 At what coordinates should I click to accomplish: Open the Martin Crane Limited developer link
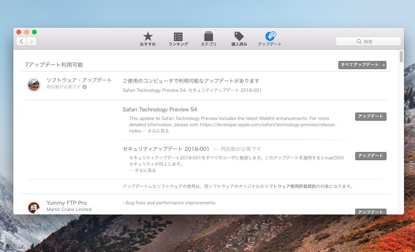coord(69,209)
